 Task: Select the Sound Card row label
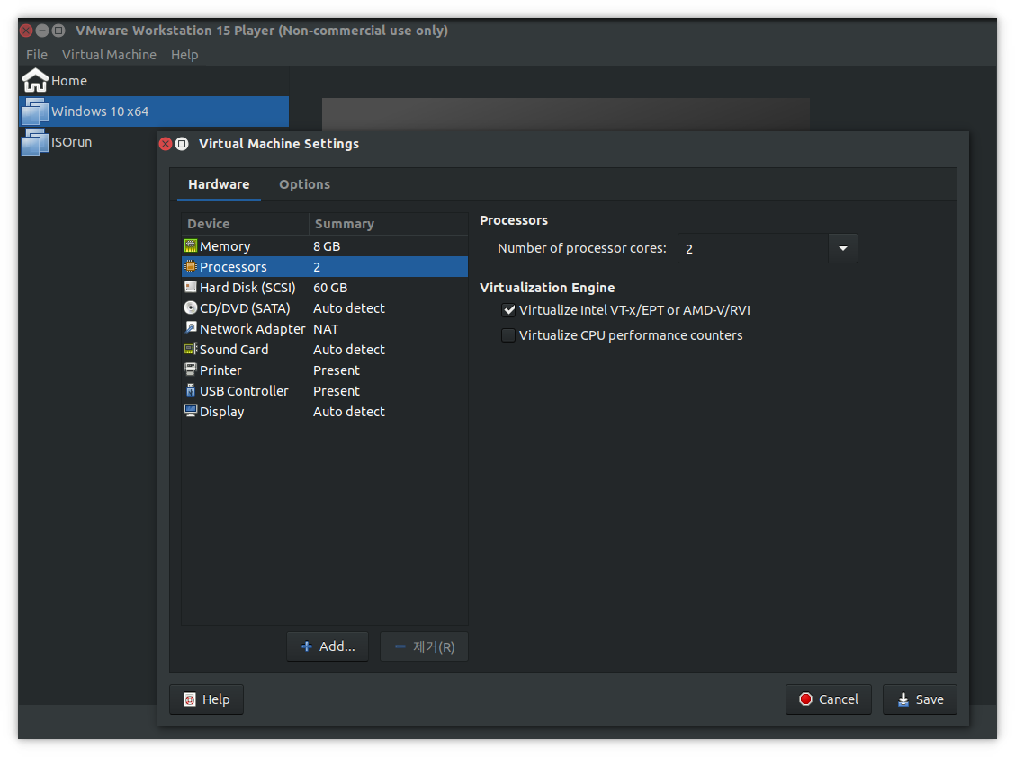pos(234,350)
